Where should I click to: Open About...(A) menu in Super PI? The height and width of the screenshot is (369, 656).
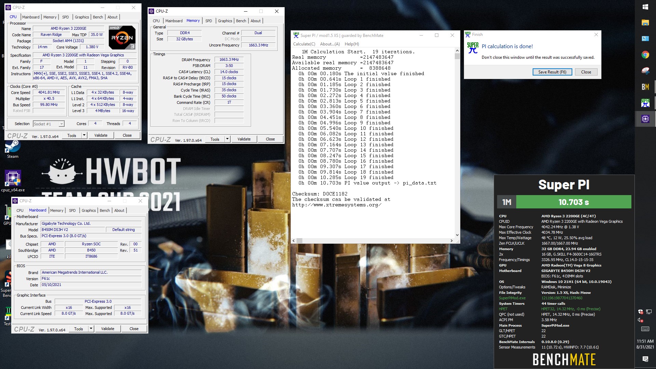[330, 44]
